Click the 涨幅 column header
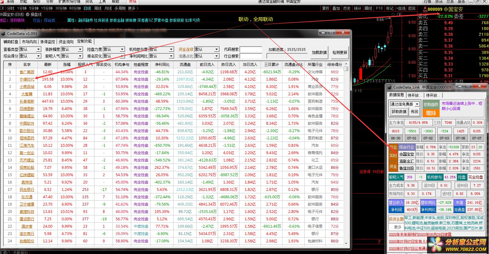489x254 pixels. tap(67, 65)
